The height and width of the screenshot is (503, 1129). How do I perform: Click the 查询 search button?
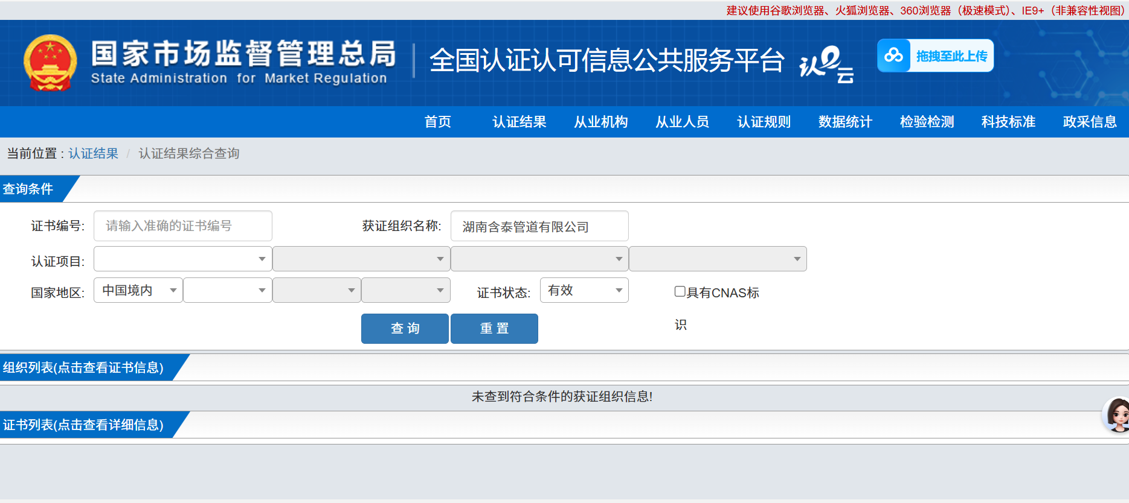pos(405,329)
